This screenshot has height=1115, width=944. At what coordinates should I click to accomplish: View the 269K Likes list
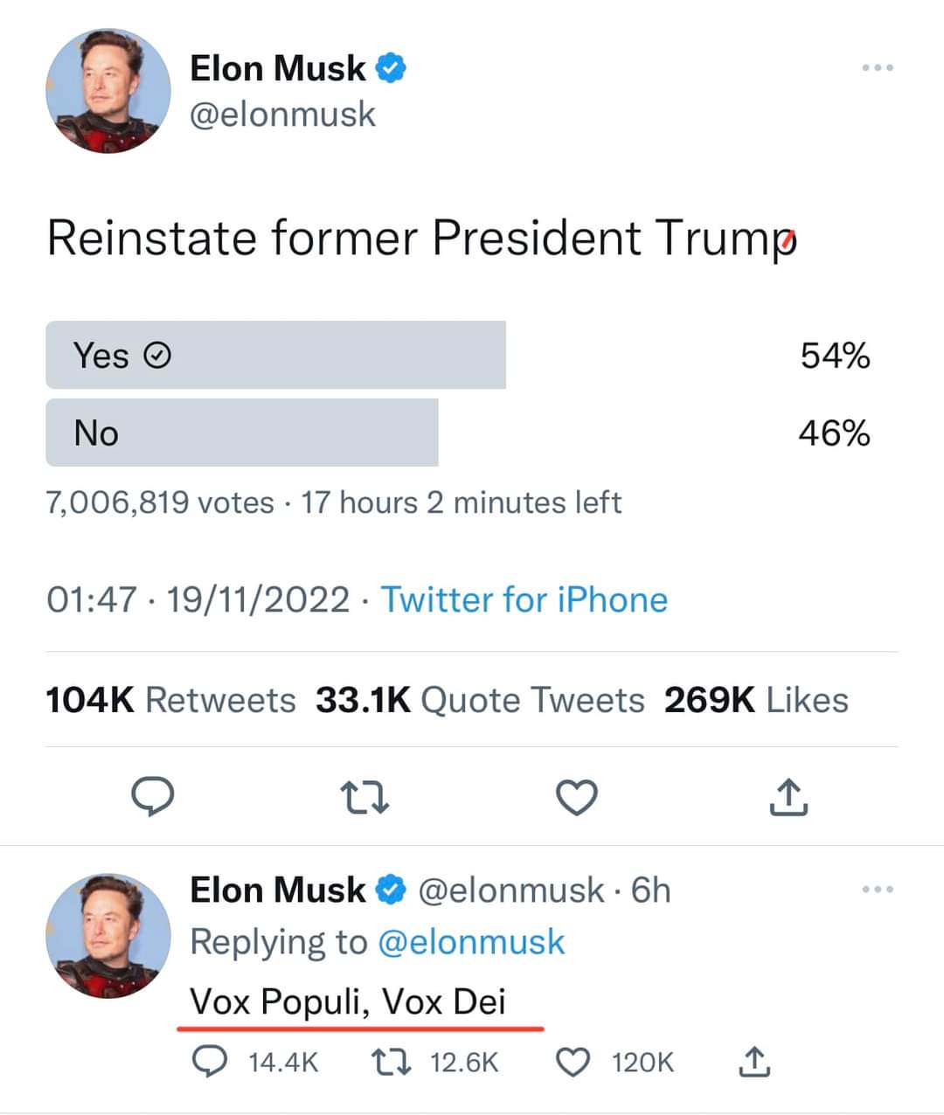(756, 700)
